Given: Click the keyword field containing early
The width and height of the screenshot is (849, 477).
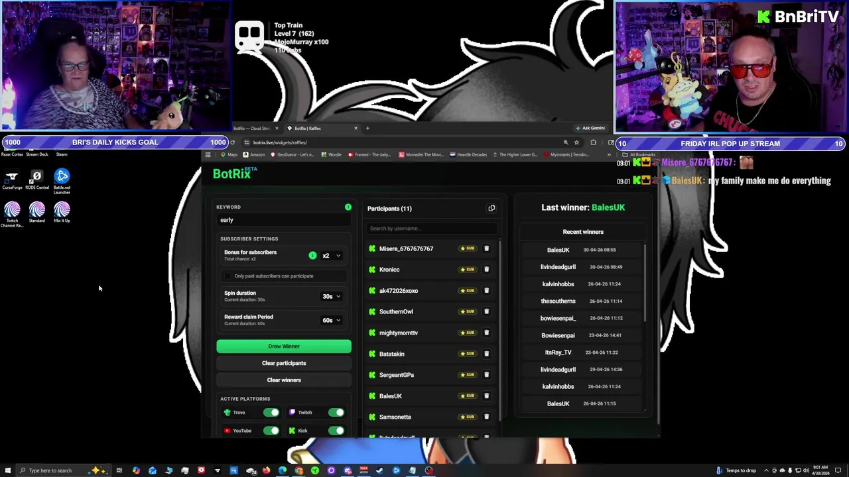Looking at the screenshot, I should pos(283,220).
